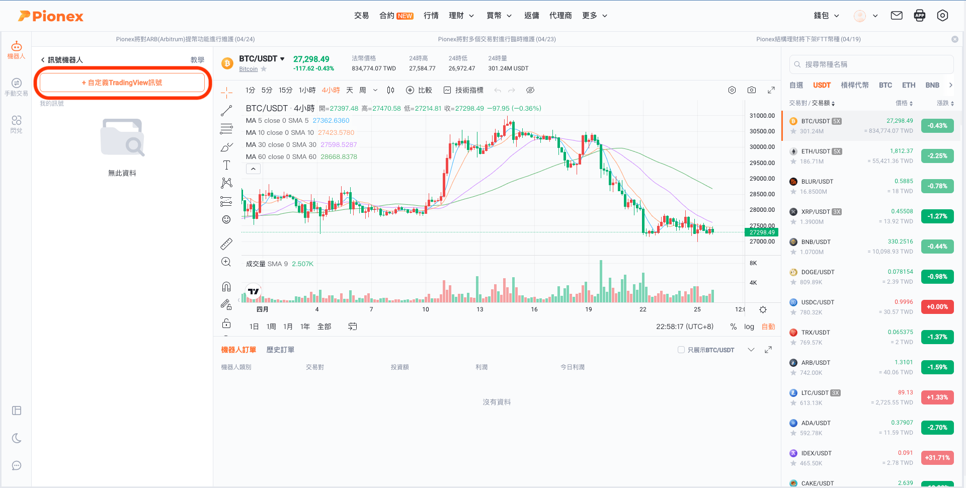Open 技術指標 indicators button

463,90
